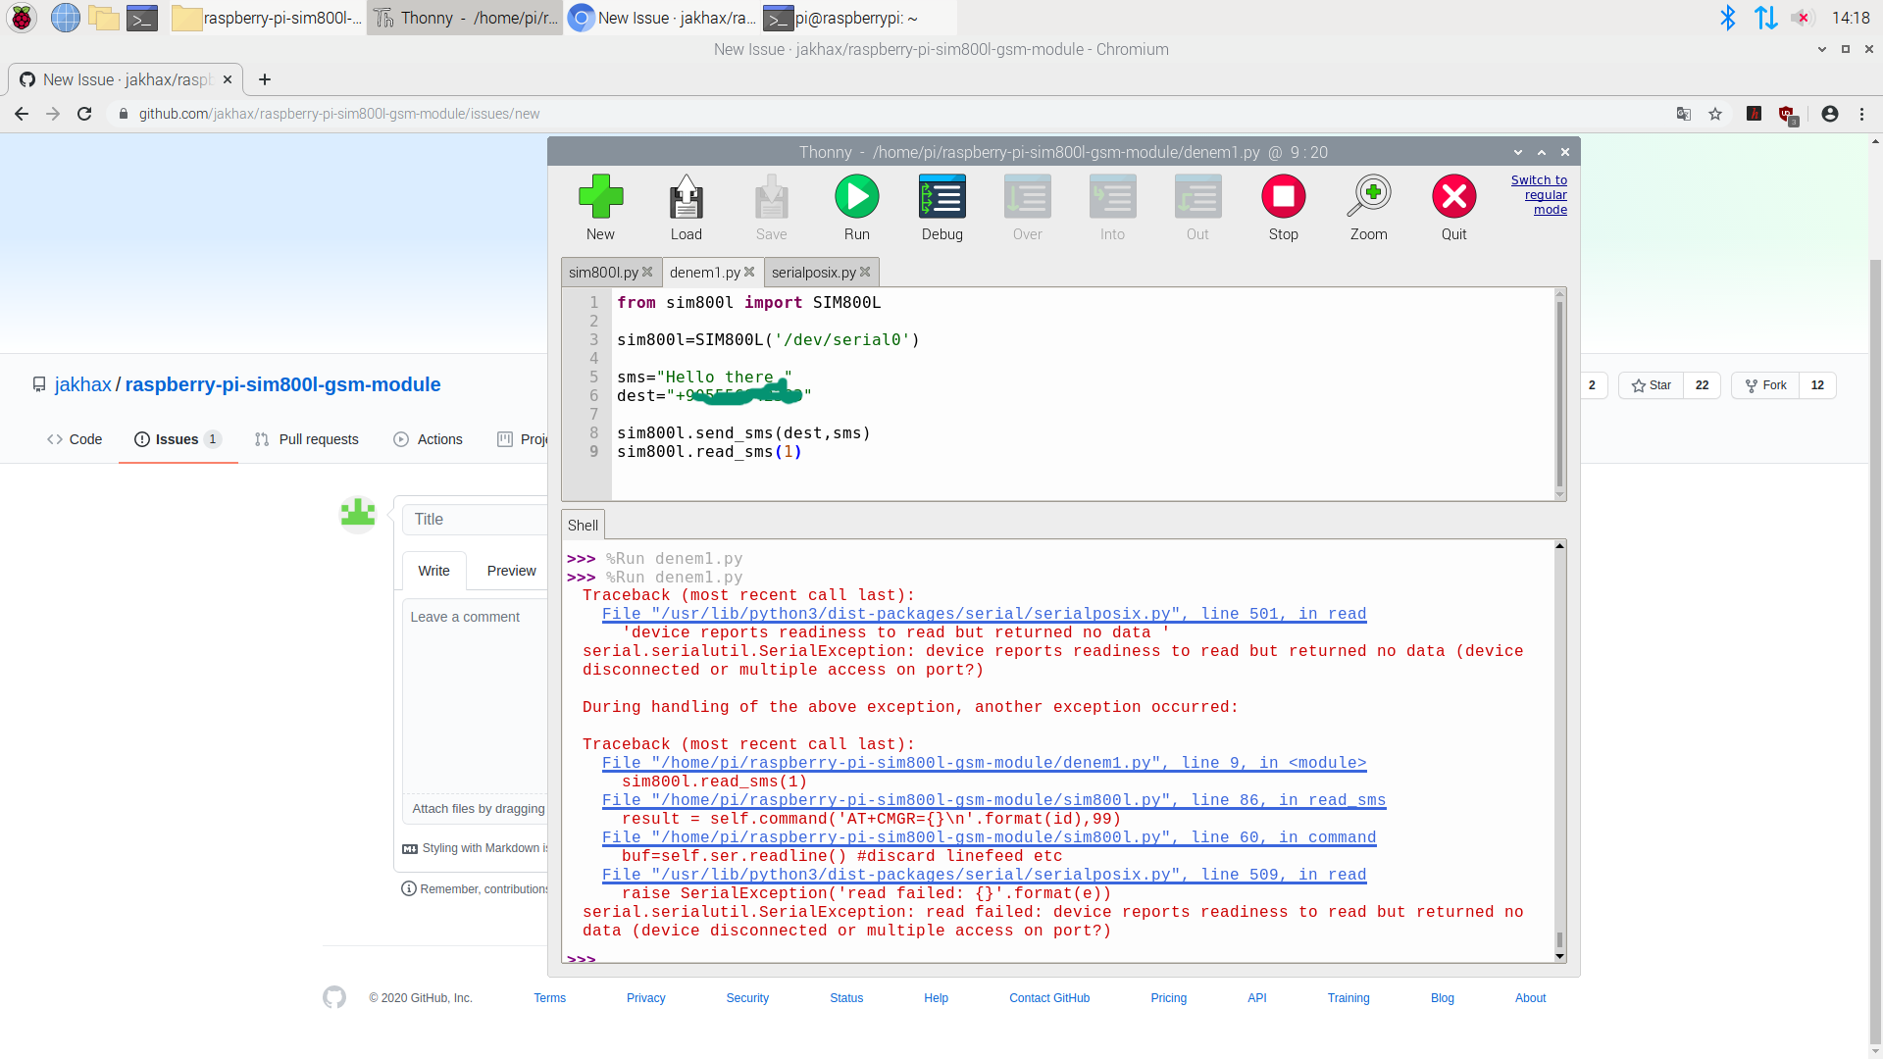Image resolution: width=1883 pixels, height=1059 pixels.
Task: Switch to the Preview tab of the comment editor
Action: click(x=510, y=570)
